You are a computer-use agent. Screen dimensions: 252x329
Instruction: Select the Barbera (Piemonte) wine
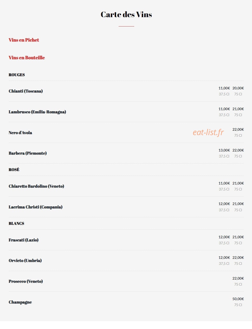28,153
